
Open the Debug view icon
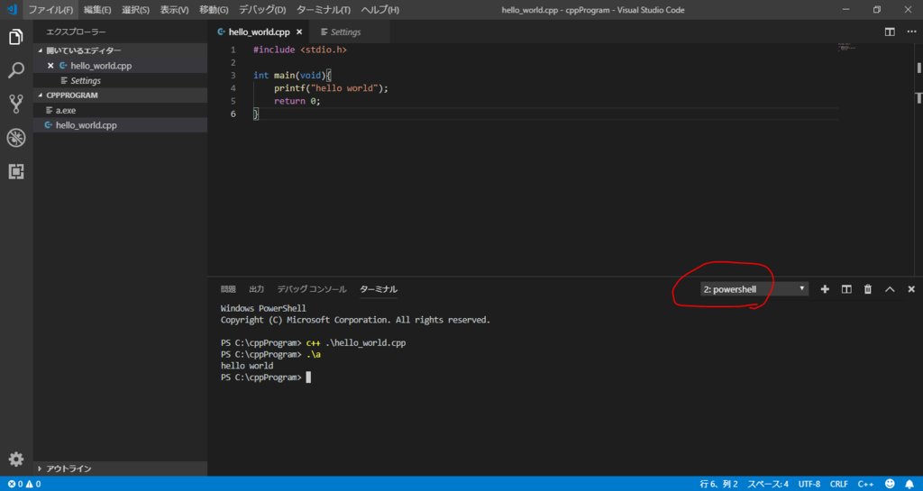pyautogui.click(x=16, y=138)
